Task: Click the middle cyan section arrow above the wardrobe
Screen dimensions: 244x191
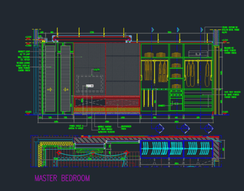Action: (x=178, y=30)
